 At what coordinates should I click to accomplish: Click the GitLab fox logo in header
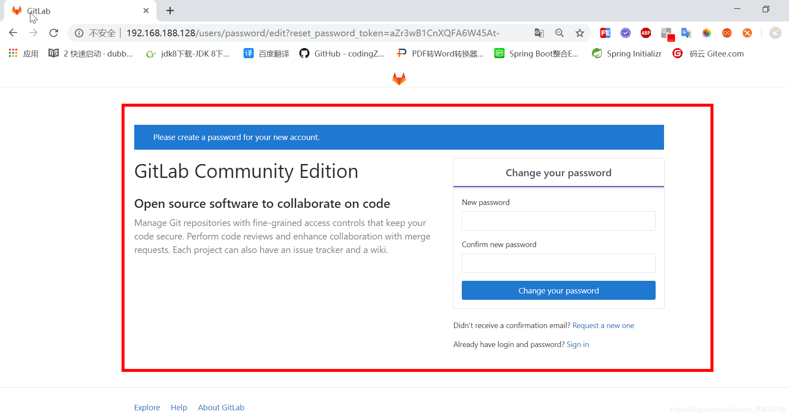pyautogui.click(x=399, y=78)
